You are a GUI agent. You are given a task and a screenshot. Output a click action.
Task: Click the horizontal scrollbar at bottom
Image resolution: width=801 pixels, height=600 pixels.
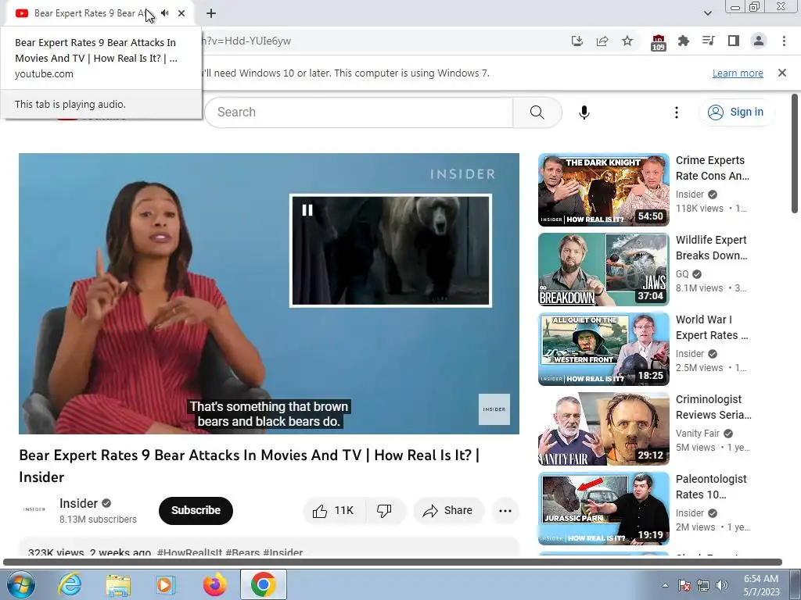(393, 562)
